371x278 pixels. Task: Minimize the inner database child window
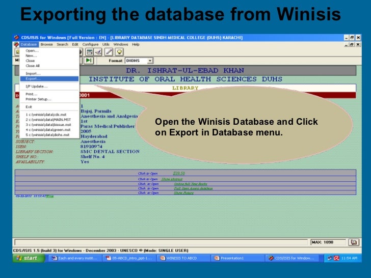[x=347, y=44]
